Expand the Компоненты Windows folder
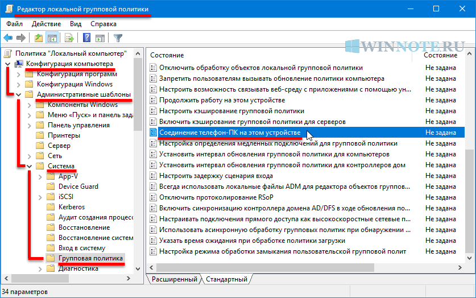This screenshot has width=476, height=298. [29, 105]
